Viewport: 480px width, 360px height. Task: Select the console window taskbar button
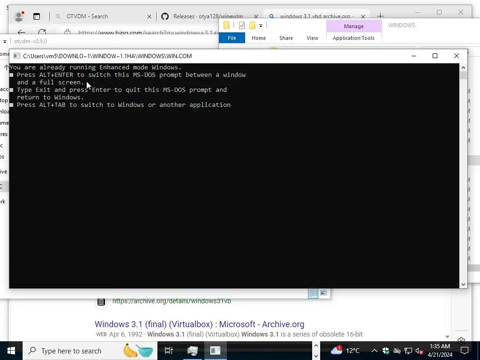coord(215,351)
